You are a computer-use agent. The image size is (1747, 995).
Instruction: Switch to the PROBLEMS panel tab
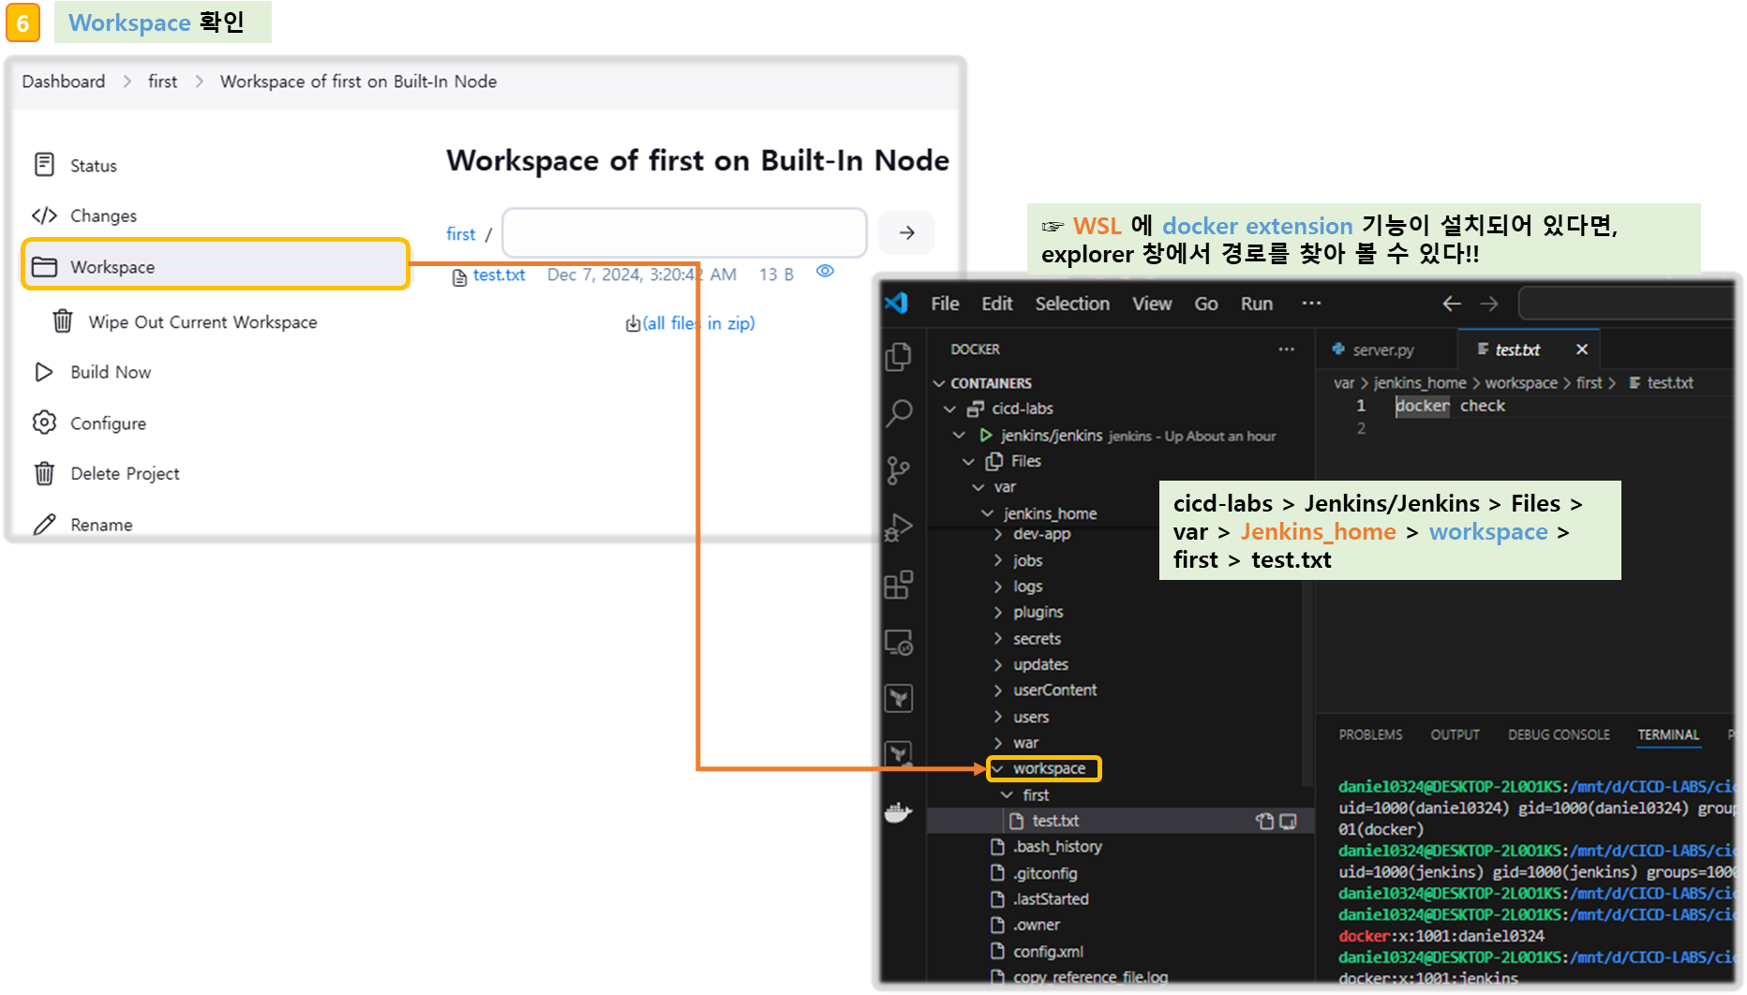click(1370, 735)
